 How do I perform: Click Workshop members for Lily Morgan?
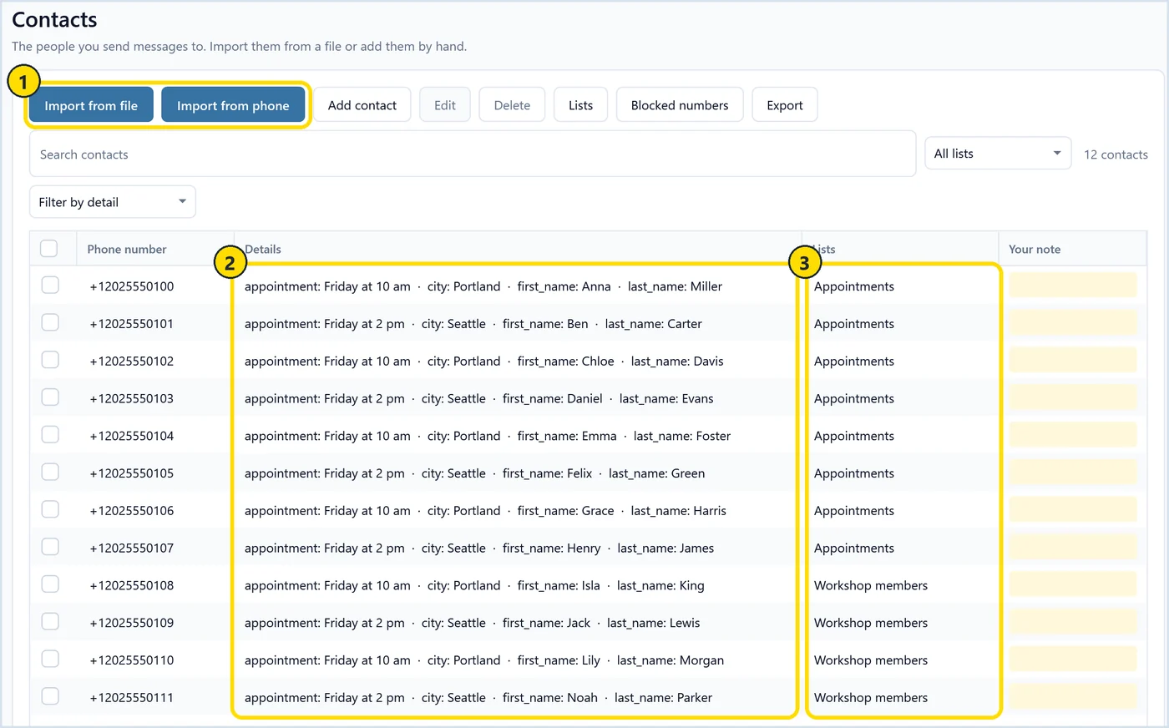(871, 660)
